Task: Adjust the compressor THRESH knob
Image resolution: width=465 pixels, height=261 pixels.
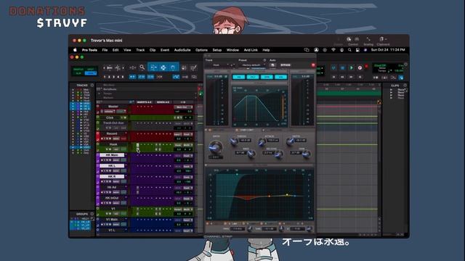Action: tap(234, 141)
